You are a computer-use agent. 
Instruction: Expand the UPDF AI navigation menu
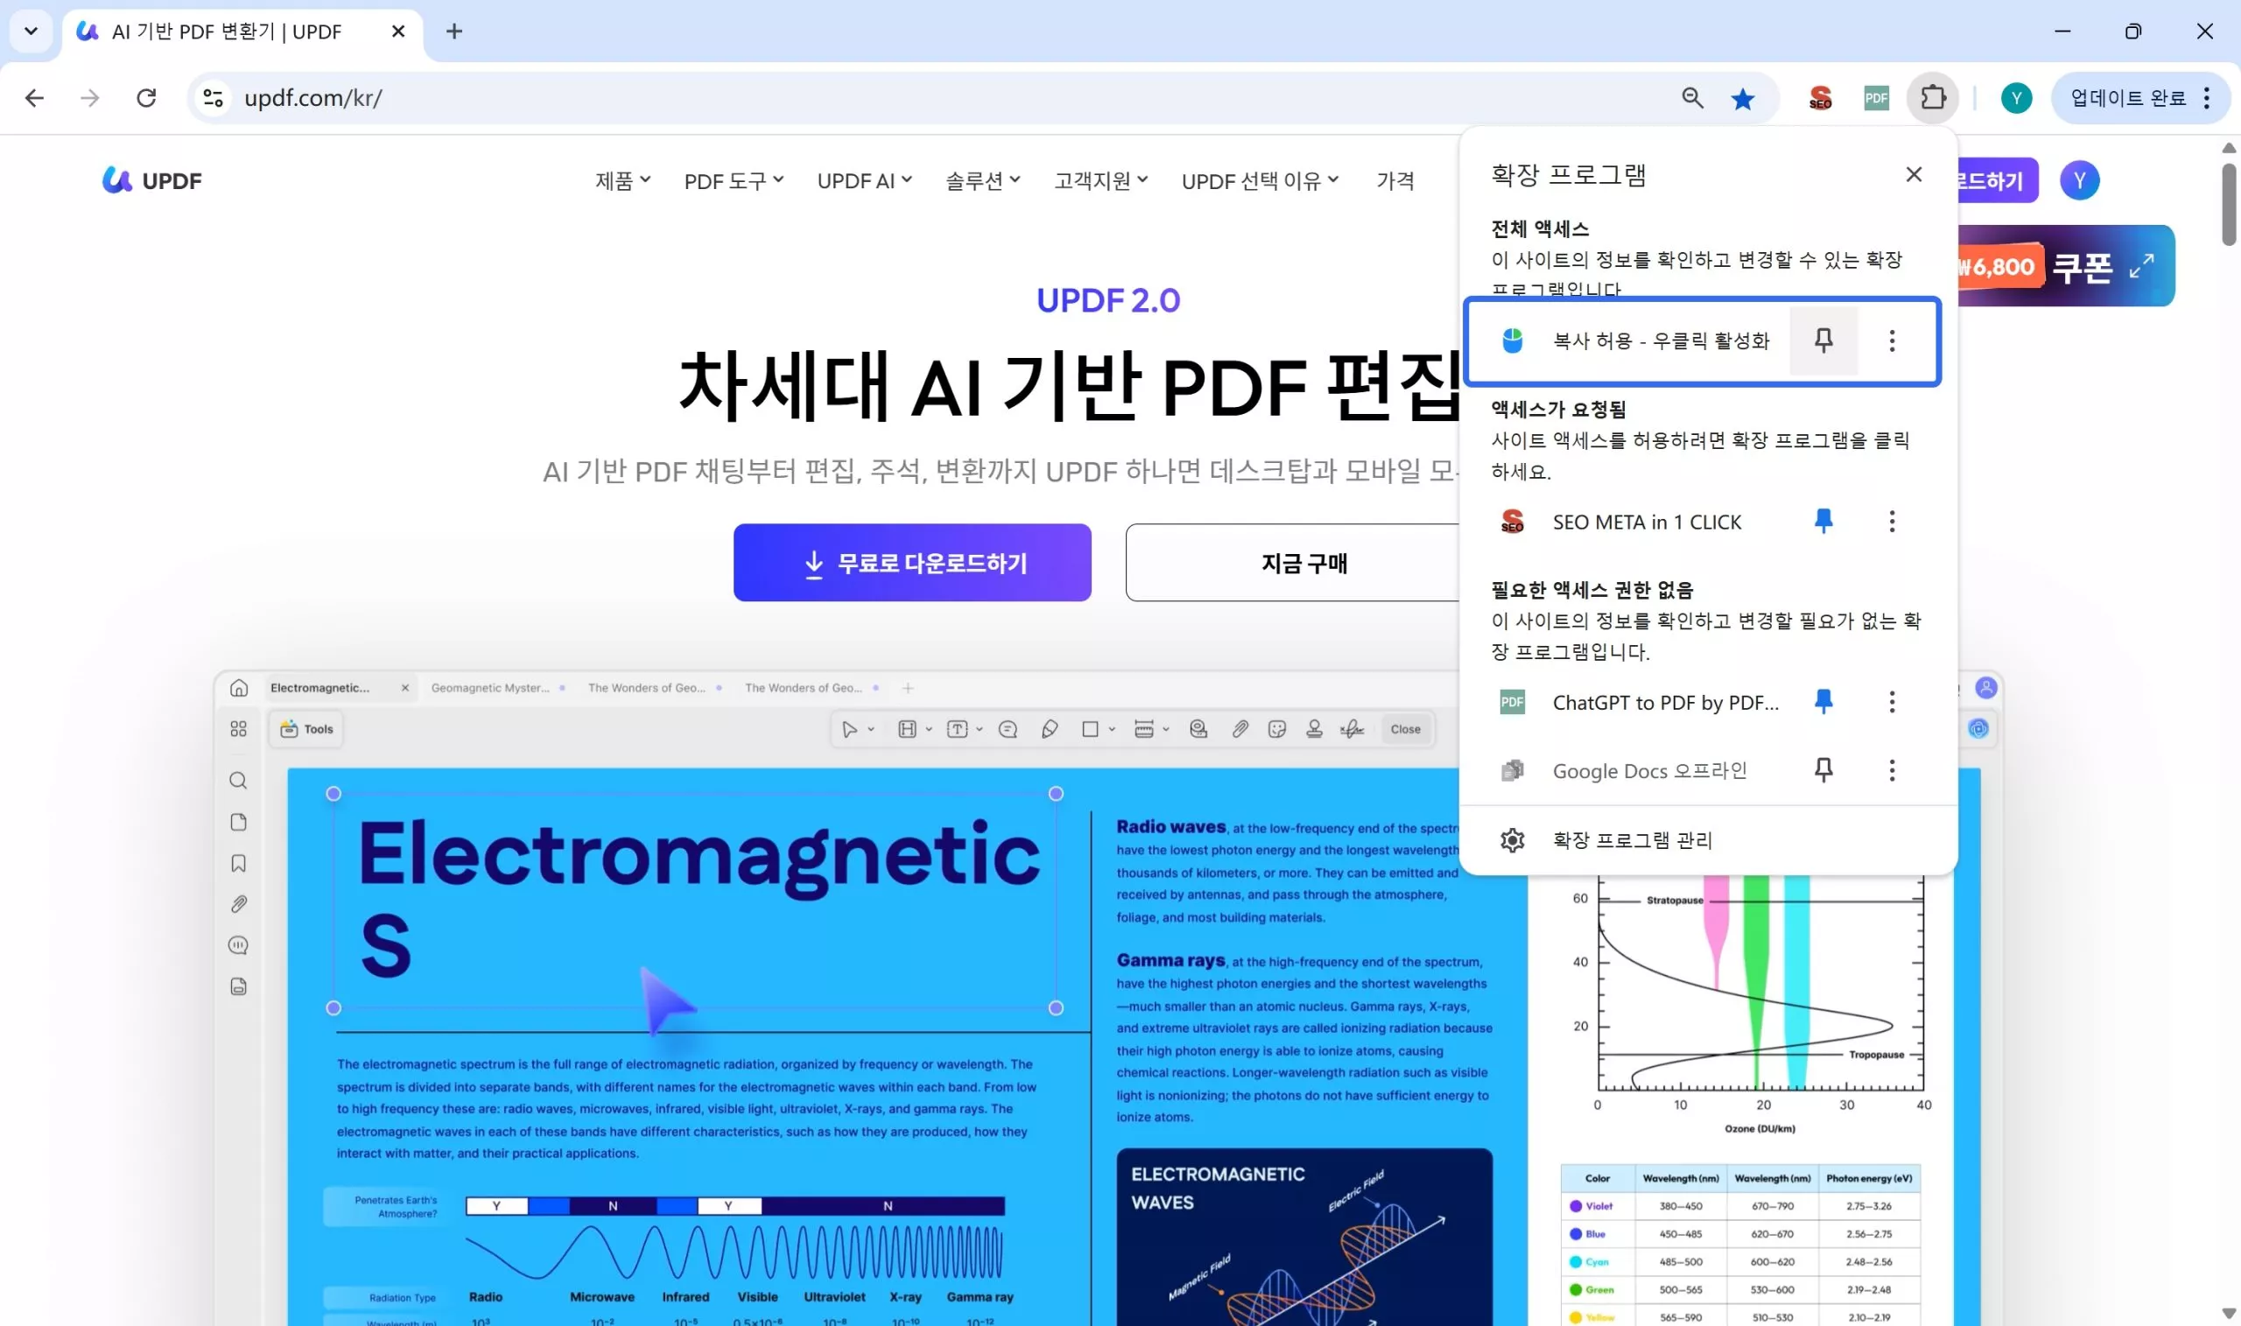click(x=864, y=180)
